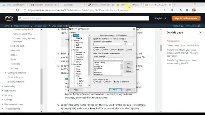Expand Networking section in sidebar
Image resolution: width=205 pixels, height=115 pixels.
(2, 91)
